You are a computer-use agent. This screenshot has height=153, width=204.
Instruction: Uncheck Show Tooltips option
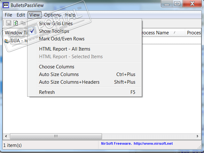tap(54, 31)
